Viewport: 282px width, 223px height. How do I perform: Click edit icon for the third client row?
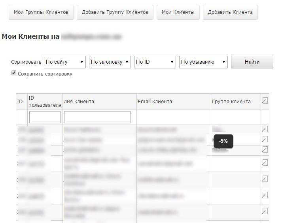click(265, 149)
